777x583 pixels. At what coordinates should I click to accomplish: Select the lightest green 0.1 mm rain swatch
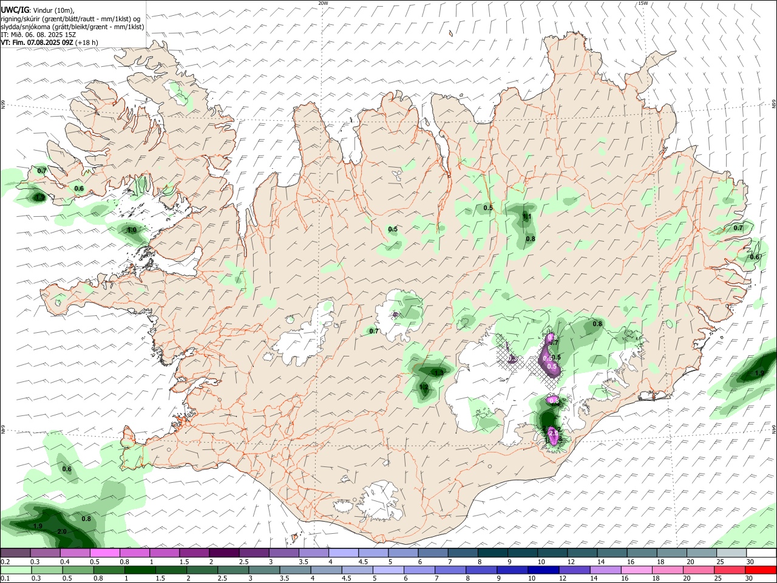tap(15, 570)
